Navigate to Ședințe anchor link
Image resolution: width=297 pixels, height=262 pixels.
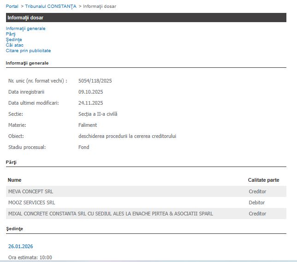tap(14, 40)
